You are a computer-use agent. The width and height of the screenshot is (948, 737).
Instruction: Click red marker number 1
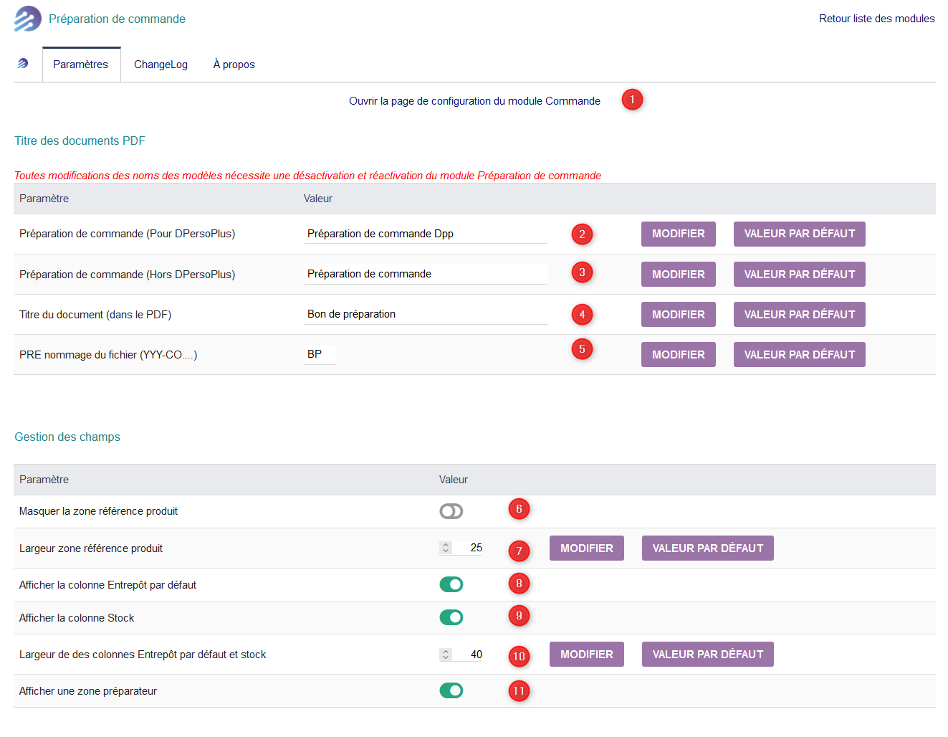(x=632, y=100)
